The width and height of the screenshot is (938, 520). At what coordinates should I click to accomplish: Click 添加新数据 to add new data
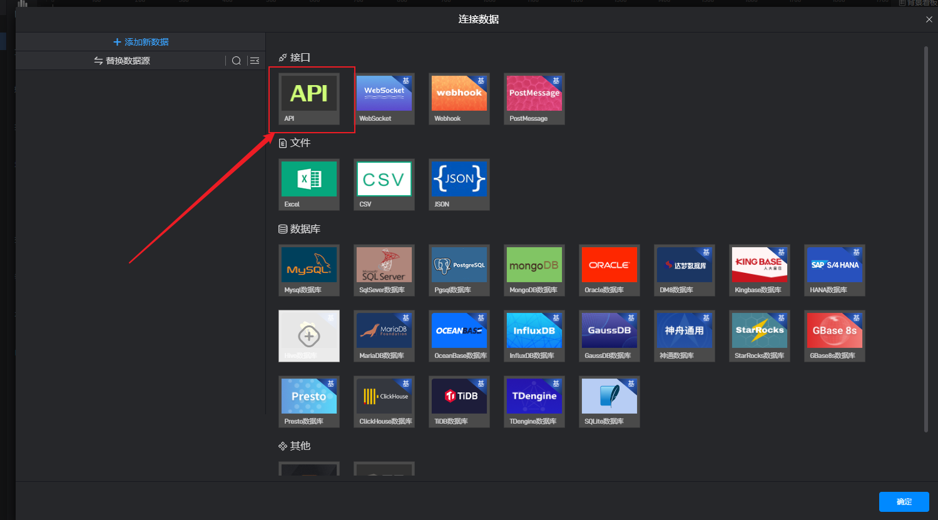pos(141,42)
